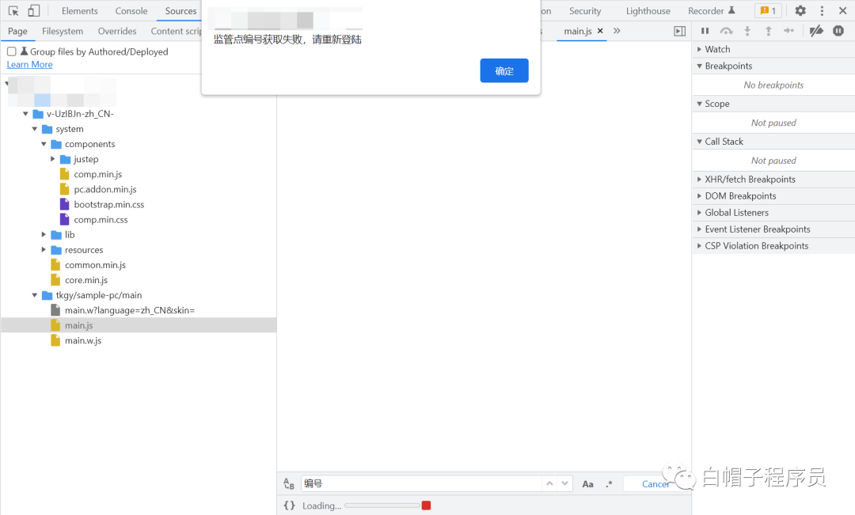The height and width of the screenshot is (515, 855).
Task: Select the Filesystem navigator tab
Action: (x=63, y=31)
